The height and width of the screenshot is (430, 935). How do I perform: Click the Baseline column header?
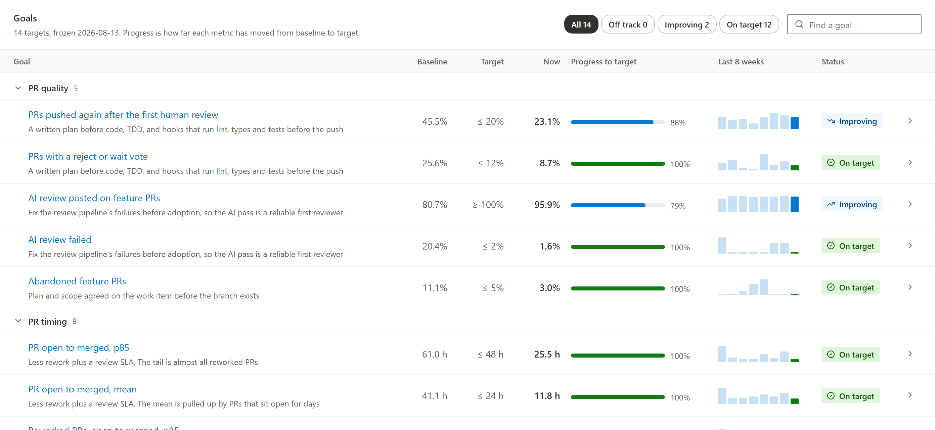432,62
